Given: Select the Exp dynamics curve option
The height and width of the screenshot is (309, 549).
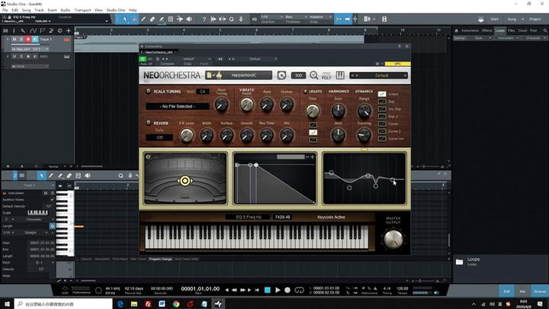Looking at the screenshot, I should coord(382,101).
